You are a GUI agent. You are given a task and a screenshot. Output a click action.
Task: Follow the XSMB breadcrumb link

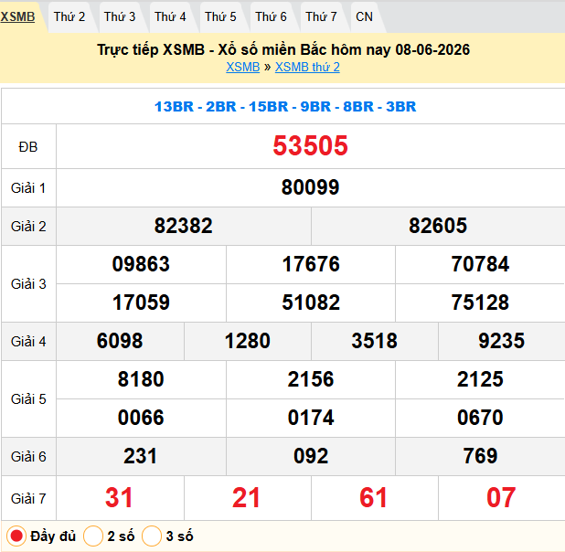[x=243, y=67]
